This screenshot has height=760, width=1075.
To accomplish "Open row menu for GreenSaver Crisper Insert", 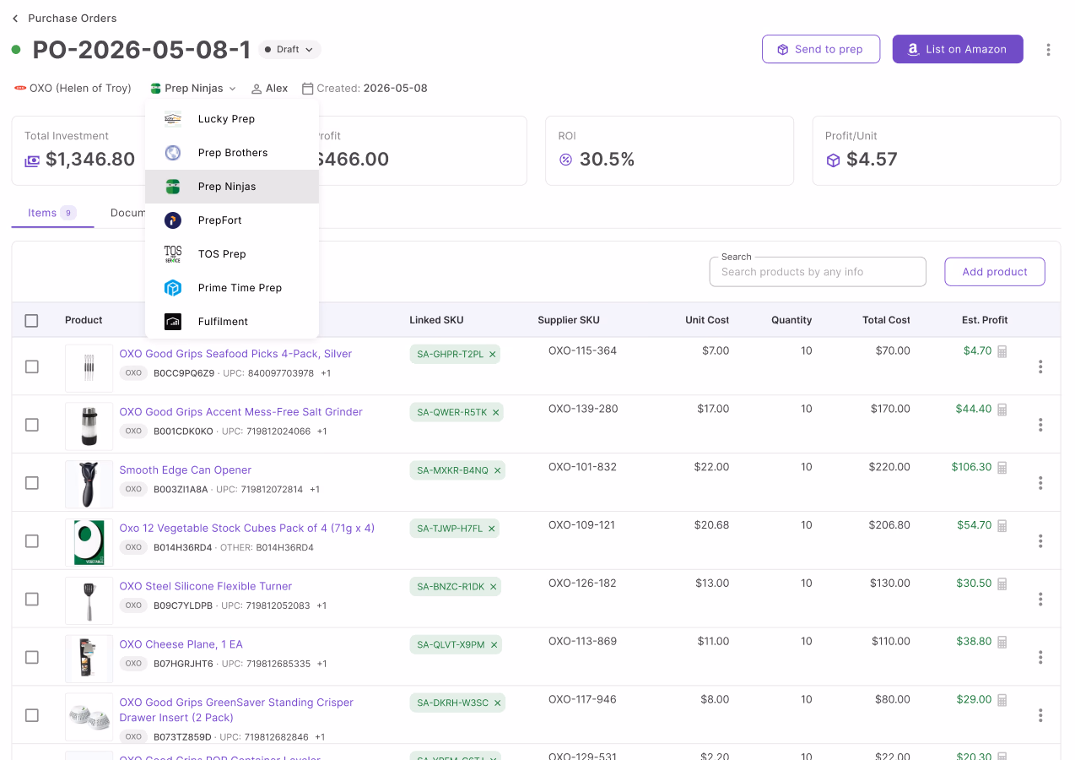I will [1040, 715].
